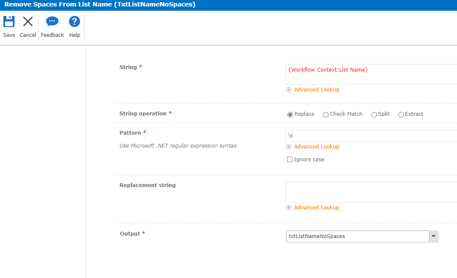Open Advanced Lookup link for String
The width and height of the screenshot is (457, 278).
pyautogui.click(x=317, y=90)
